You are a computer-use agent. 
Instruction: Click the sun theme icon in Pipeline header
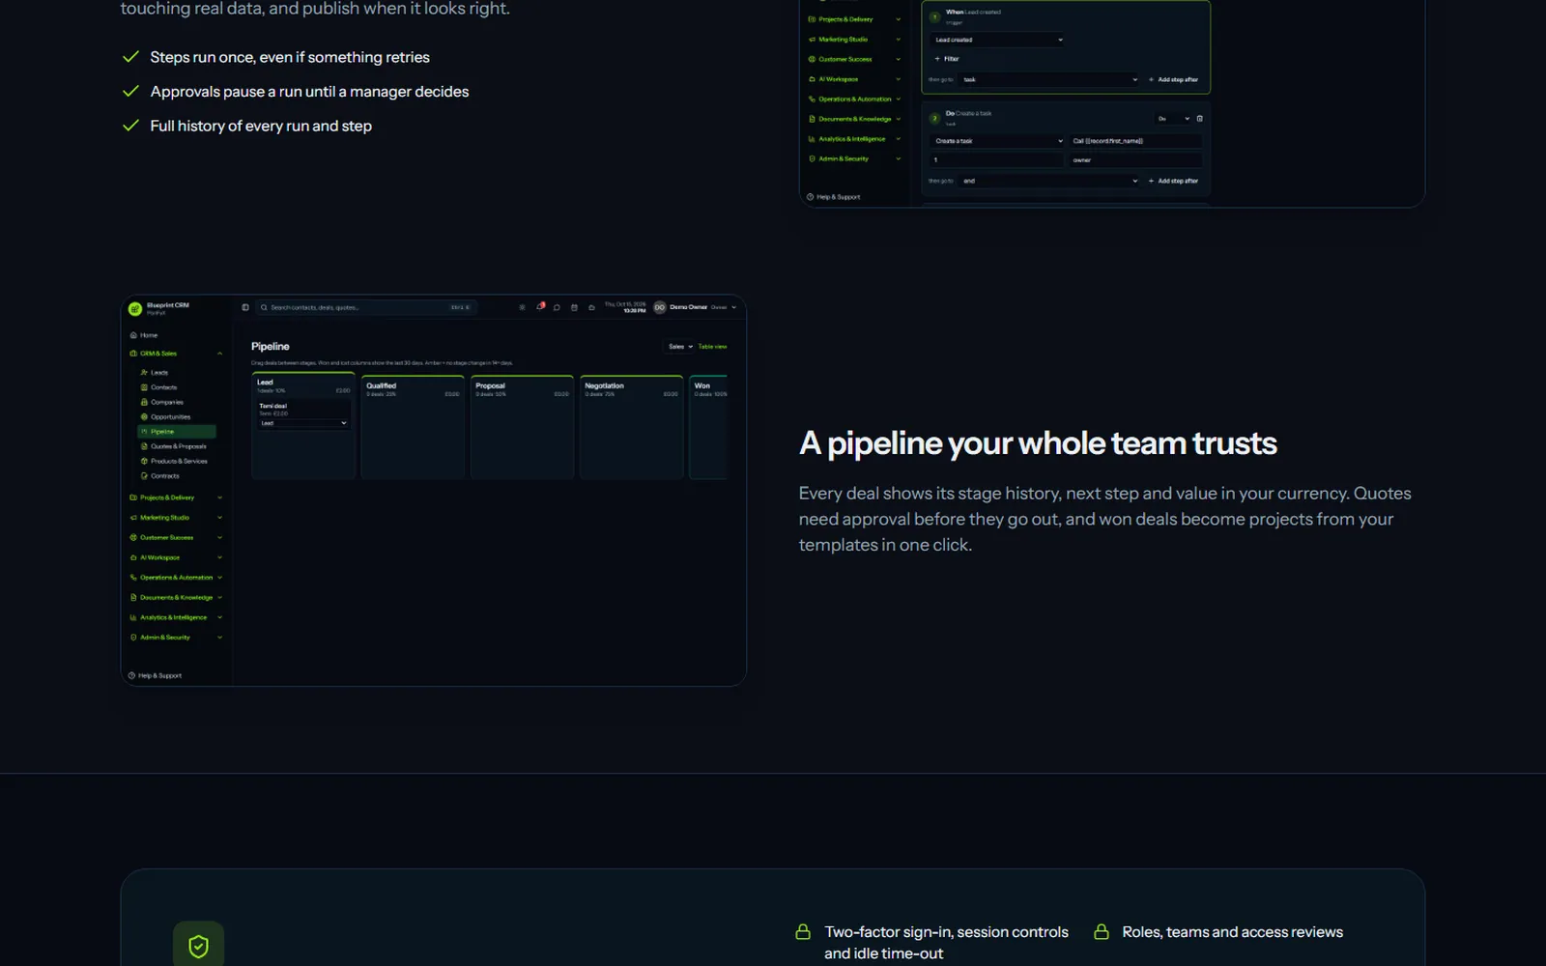click(x=522, y=307)
